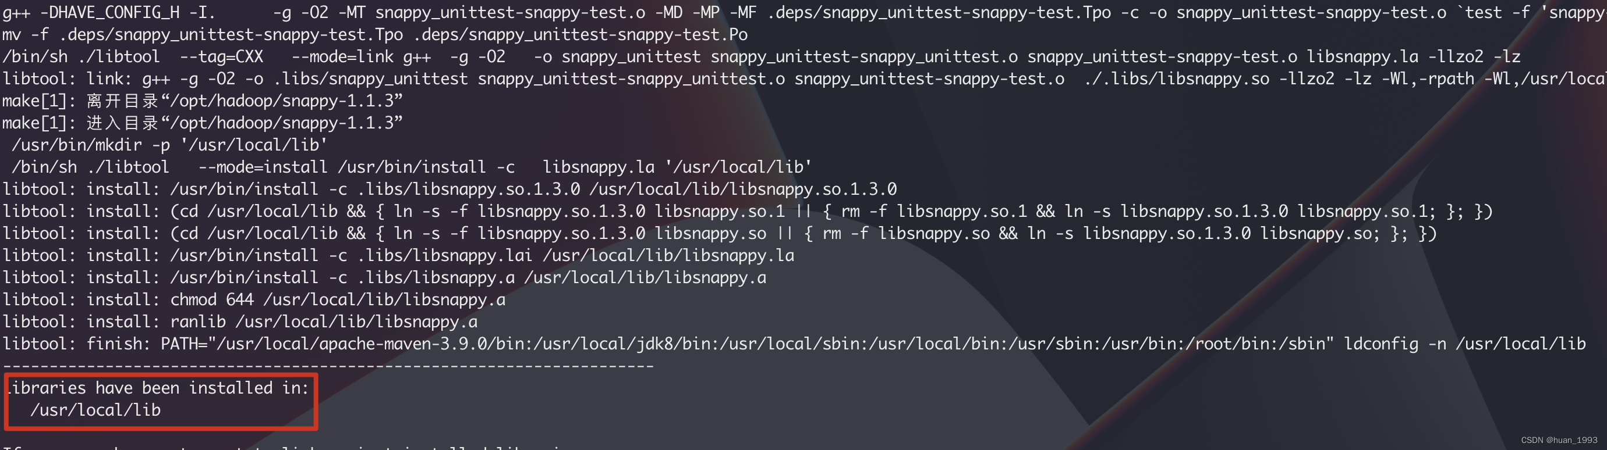
Task: Click the make[1] line with '离开目录'
Action: point(203,101)
